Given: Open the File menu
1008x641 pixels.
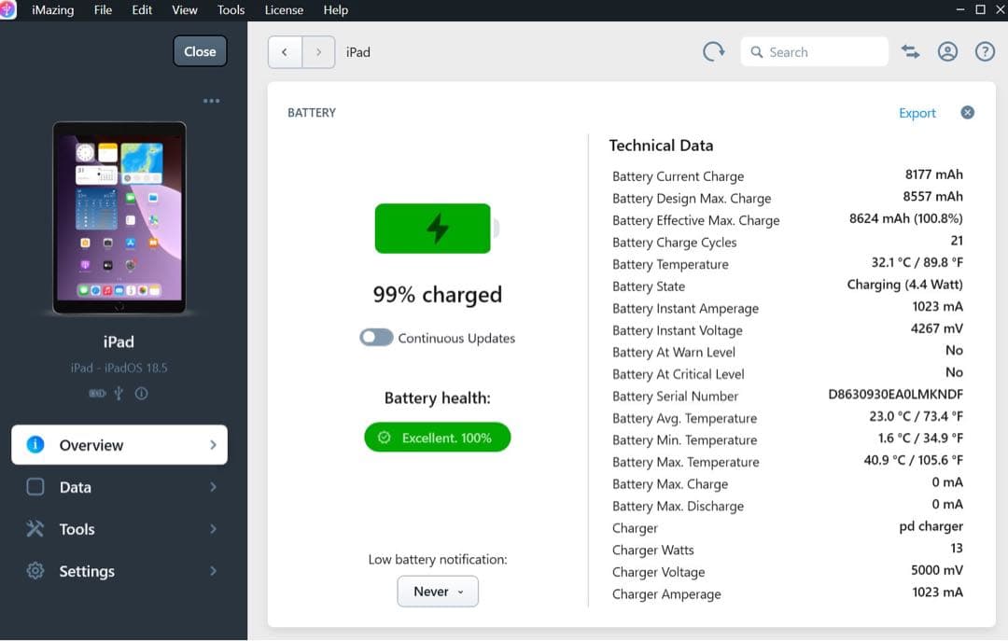Looking at the screenshot, I should click(x=103, y=10).
